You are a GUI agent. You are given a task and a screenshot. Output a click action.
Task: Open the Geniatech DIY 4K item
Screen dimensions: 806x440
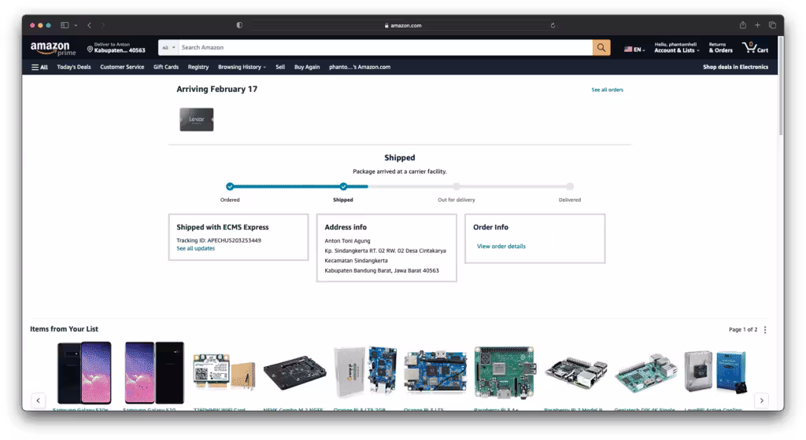coord(645,372)
